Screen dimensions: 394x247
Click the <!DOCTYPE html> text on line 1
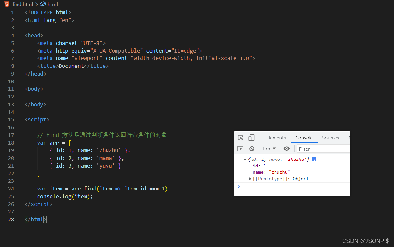tap(48, 12)
